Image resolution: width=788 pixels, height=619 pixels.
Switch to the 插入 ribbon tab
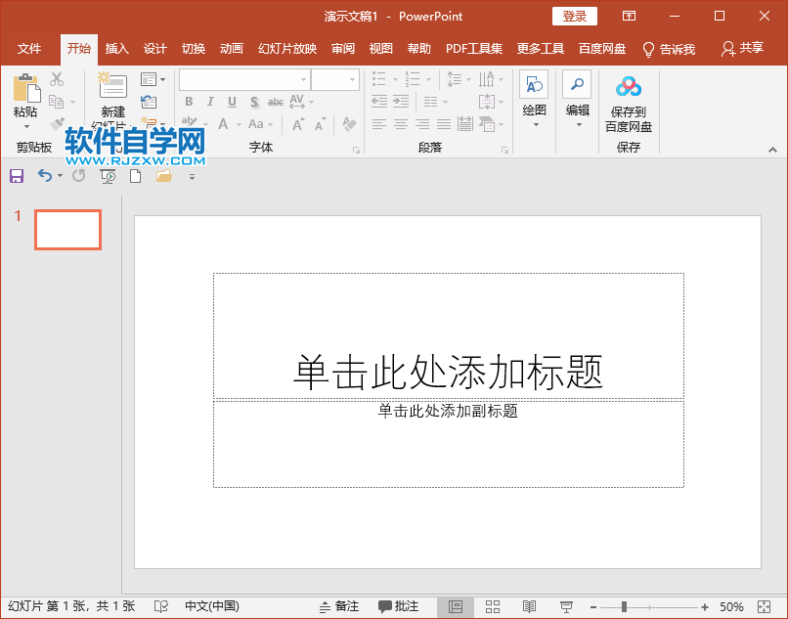pyautogui.click(x=116, y=47)
